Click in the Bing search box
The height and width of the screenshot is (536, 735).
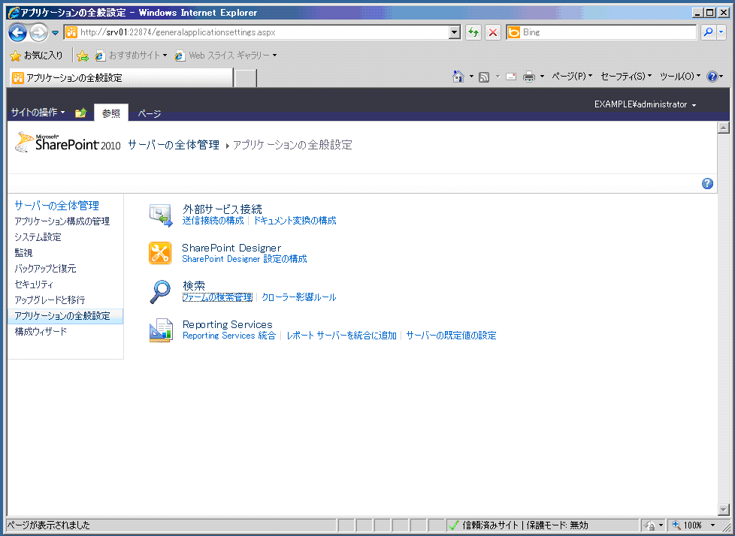609,32
